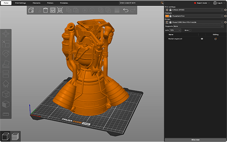Click the Delete all trash bin icon

click(45, 10)
